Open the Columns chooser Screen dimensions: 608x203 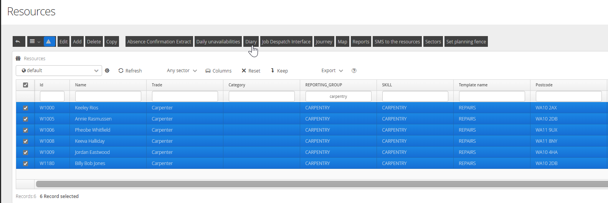[x=218, y=71]
